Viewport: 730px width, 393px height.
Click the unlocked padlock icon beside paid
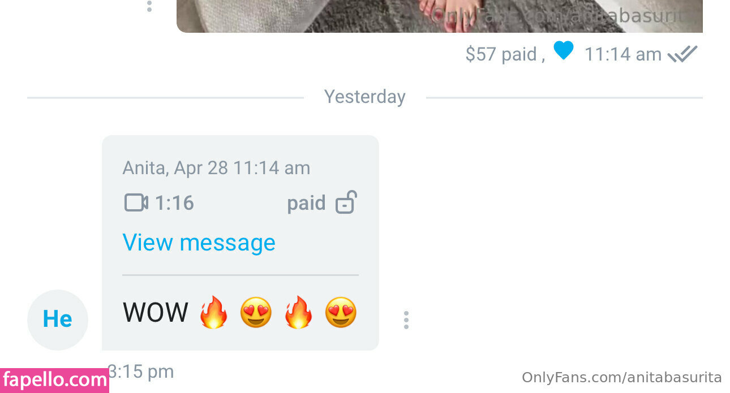[346, 202]
